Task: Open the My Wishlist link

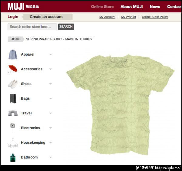Action: click(129, 17)
